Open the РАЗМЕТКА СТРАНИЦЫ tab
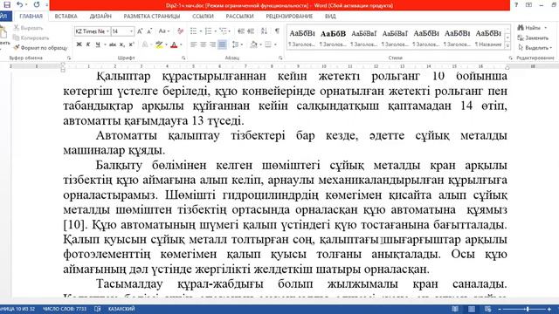559x314 pixels. pyautogui.click(x=152, y=17)
